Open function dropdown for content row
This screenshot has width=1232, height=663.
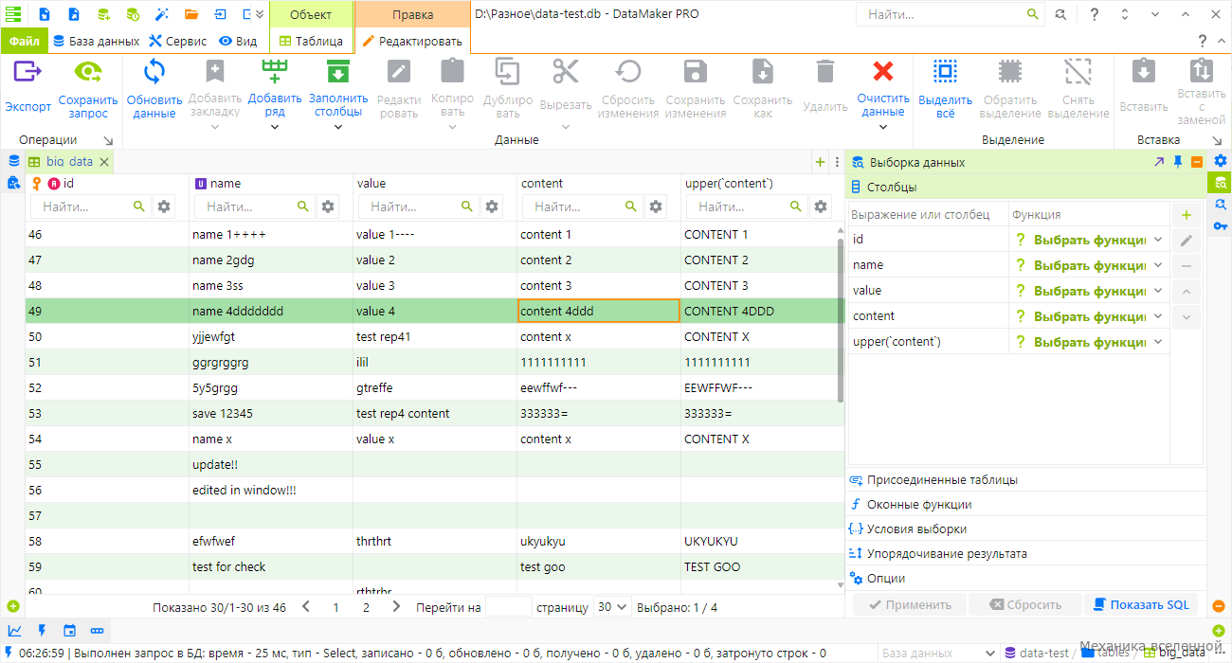pyautogui.click(x=1158, y=316)
